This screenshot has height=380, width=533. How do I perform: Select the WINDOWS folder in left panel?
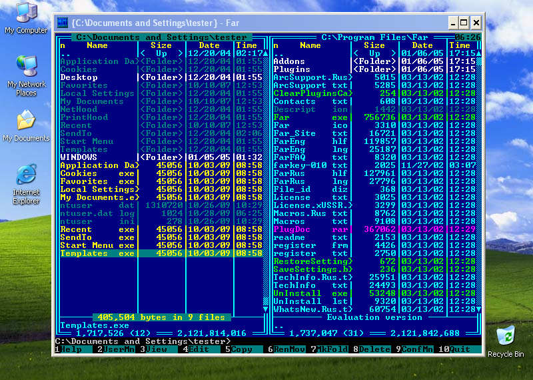point(161,157)
